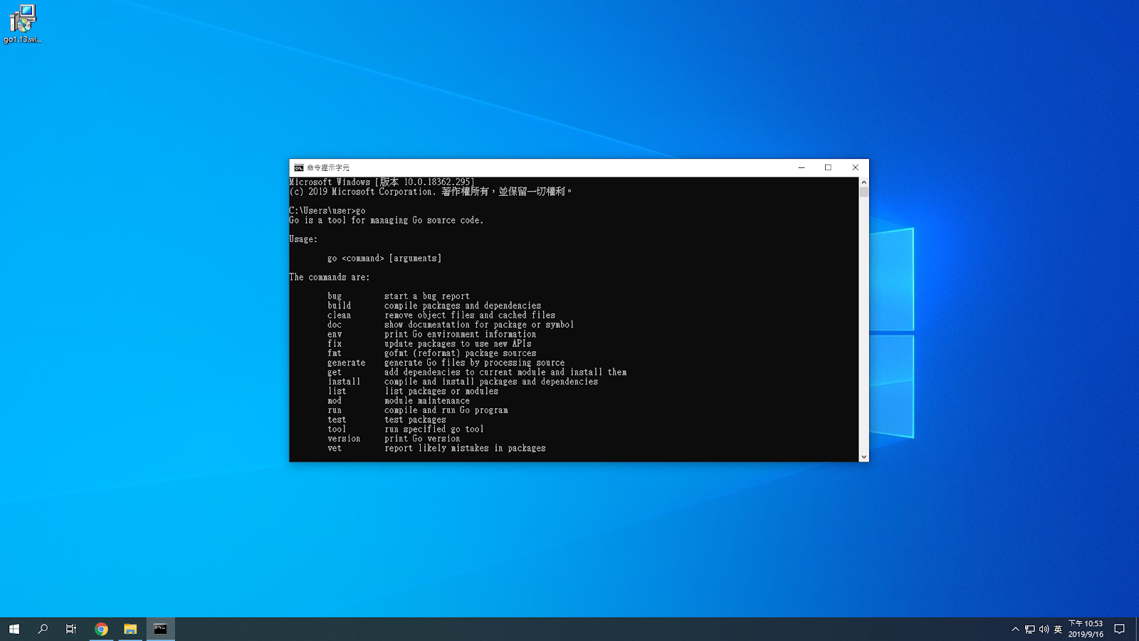Click the 'env' command text

tap(335, 334)
